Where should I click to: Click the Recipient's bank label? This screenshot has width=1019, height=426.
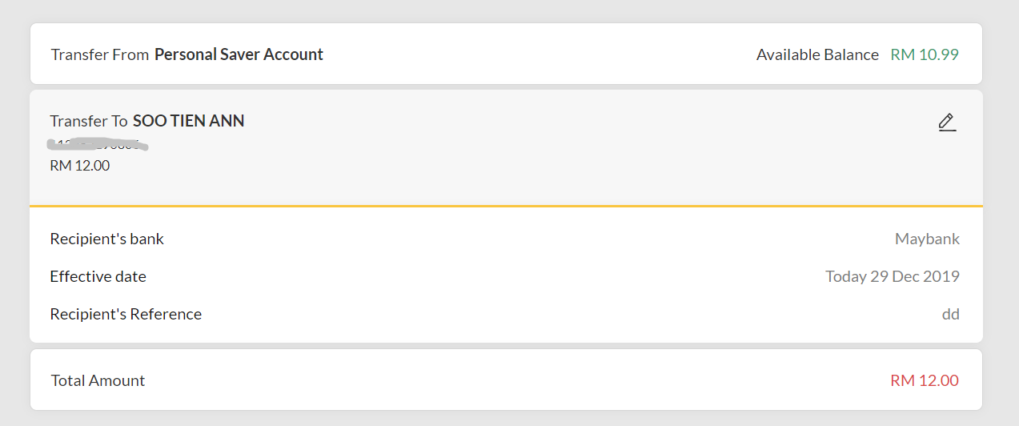click(x=106, y=239)
